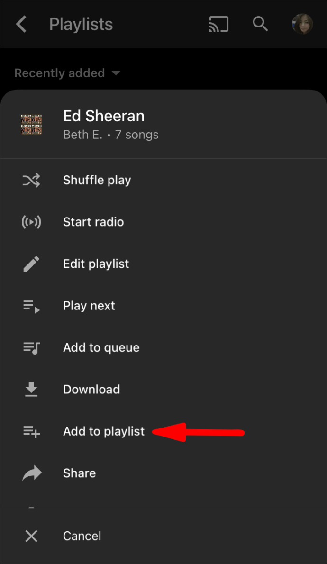Tap the 'Beth E. • 7 songs' subtitle
This screenshot has width=327, height=564.
click(110, 135)
